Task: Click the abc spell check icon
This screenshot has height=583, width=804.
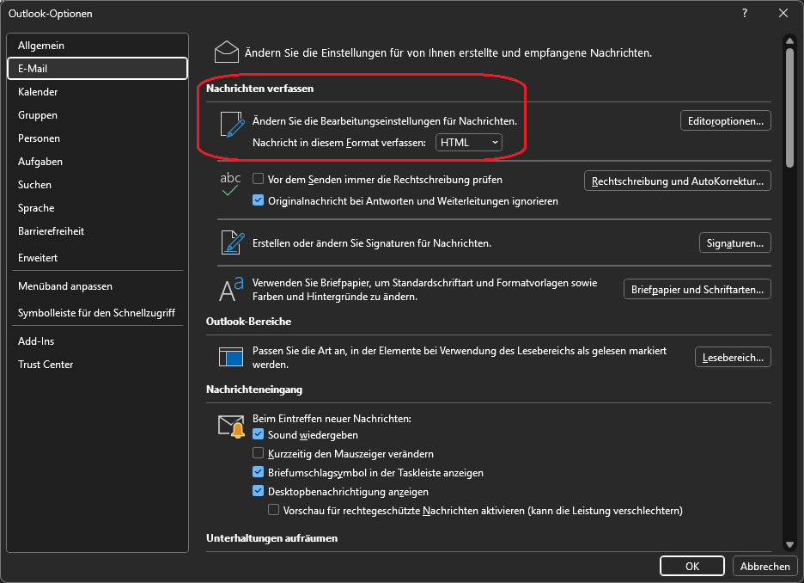Action: (x=230, y=184)
